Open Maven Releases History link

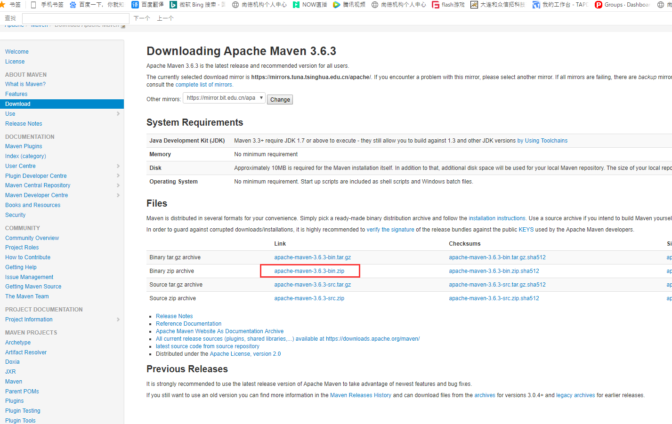(361, 395)
